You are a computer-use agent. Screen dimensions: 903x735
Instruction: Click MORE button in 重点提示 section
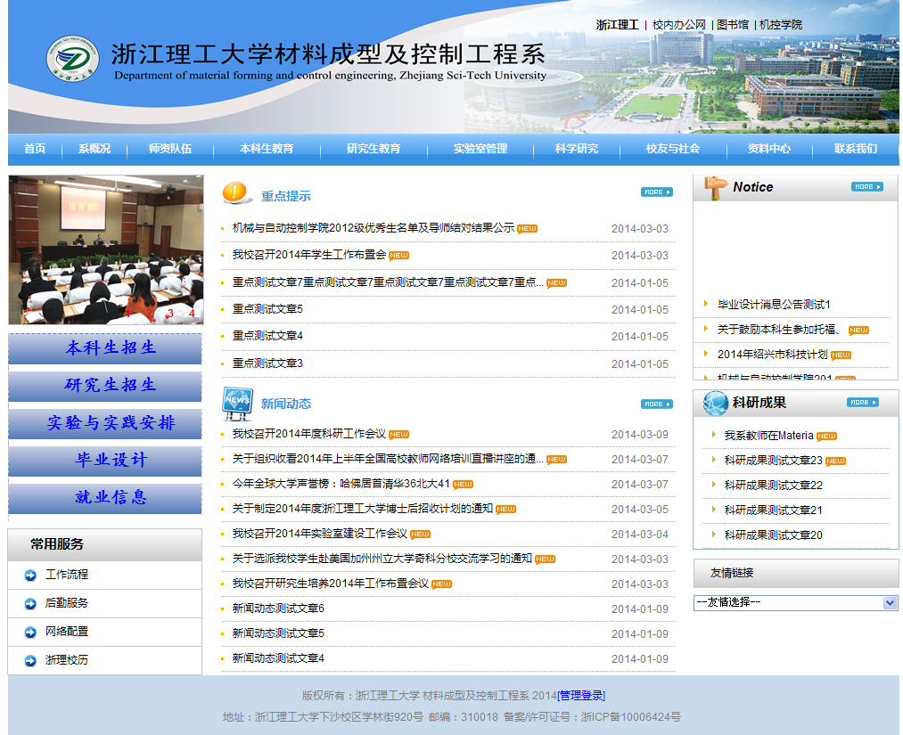[x=656, y=192]
